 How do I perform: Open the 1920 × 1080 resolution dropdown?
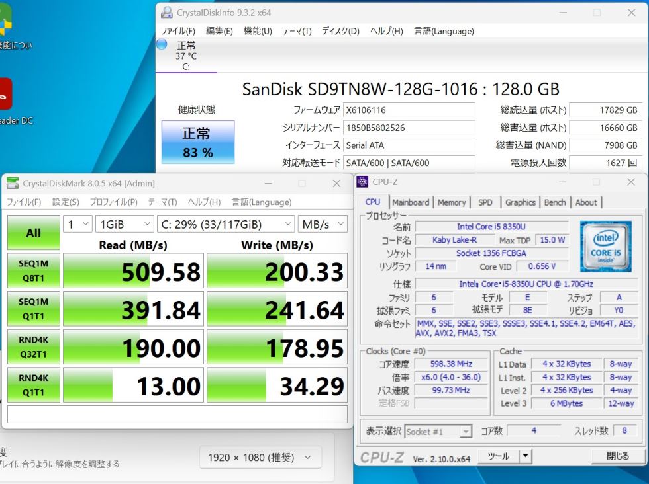click(x=260, y=457)
